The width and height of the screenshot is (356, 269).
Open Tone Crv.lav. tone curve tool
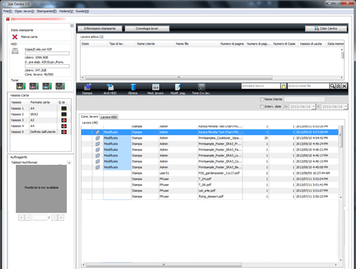201,87
